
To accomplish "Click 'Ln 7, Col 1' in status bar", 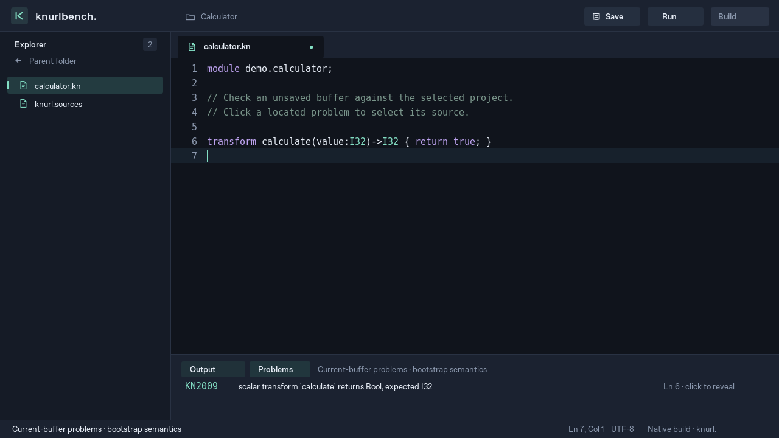I will click(x=586, y=429).
